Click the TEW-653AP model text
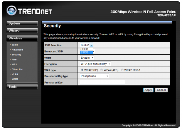 coord(166,15)
